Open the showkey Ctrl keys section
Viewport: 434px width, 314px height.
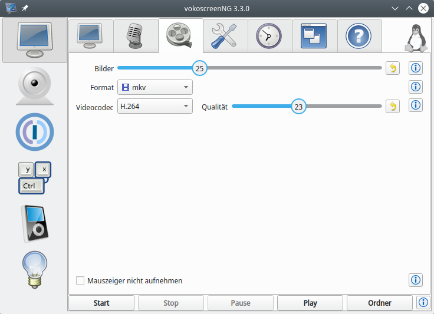[35, 178]
